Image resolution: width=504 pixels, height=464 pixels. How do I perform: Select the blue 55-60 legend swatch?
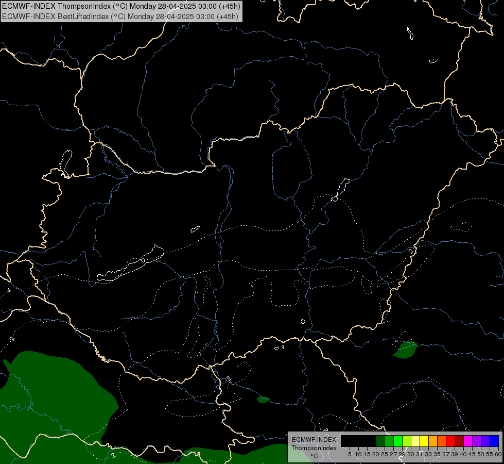click(x=494, y=441)
